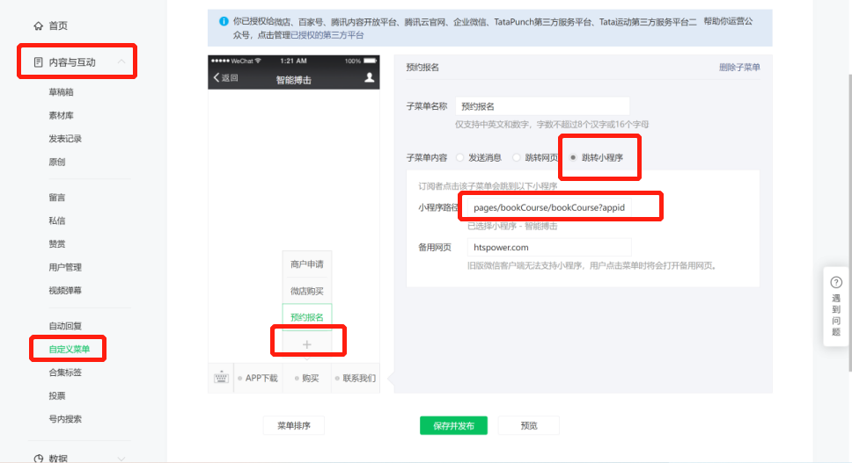Click the profile icon in phone header
Screen dimensions: 852x463
coord(370,78)
